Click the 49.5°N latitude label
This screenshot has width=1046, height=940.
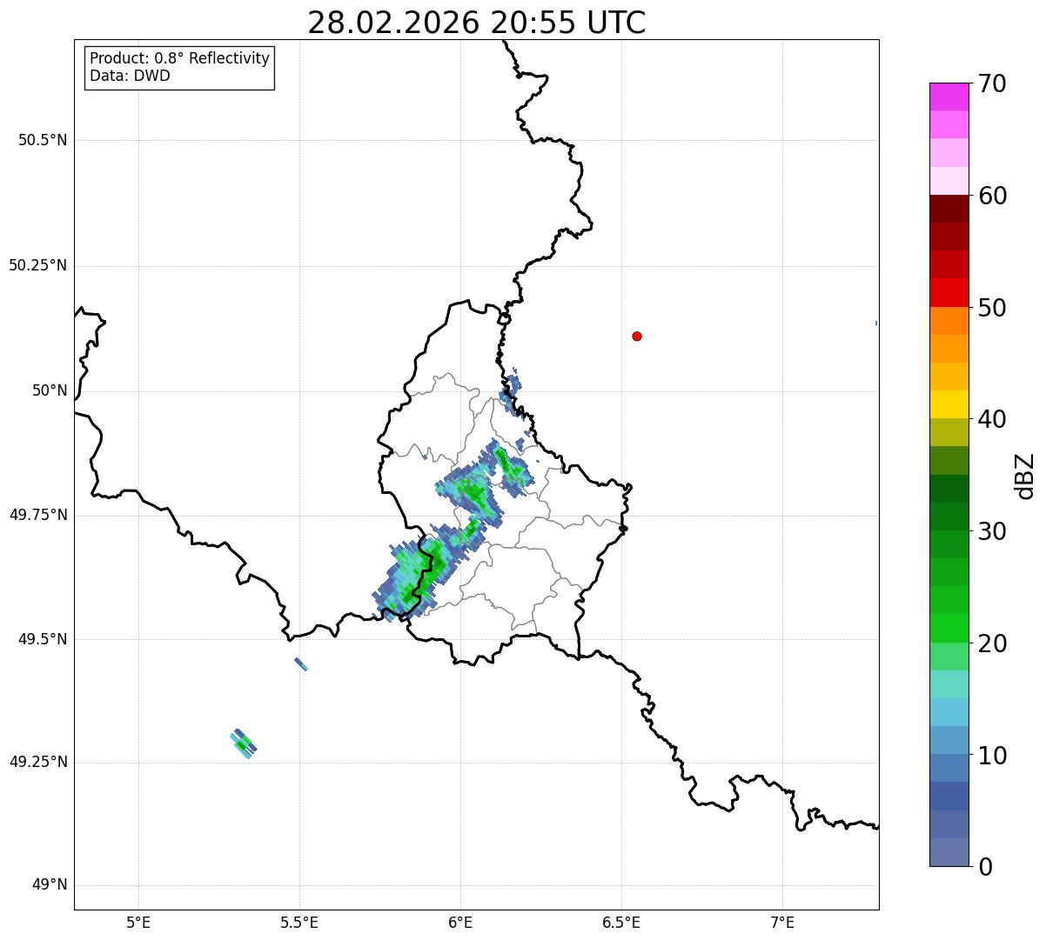pos(43,639)
